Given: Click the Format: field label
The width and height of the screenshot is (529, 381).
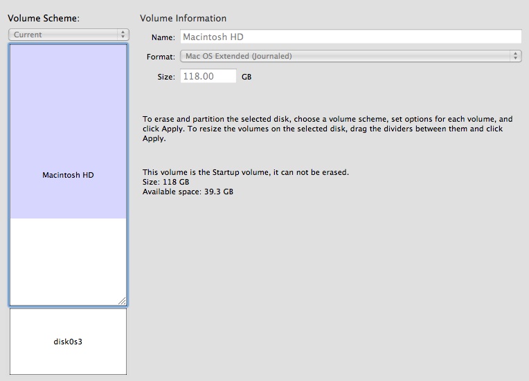Looking at the screenshot, I should pyautogui.click(x=161, y=57).
